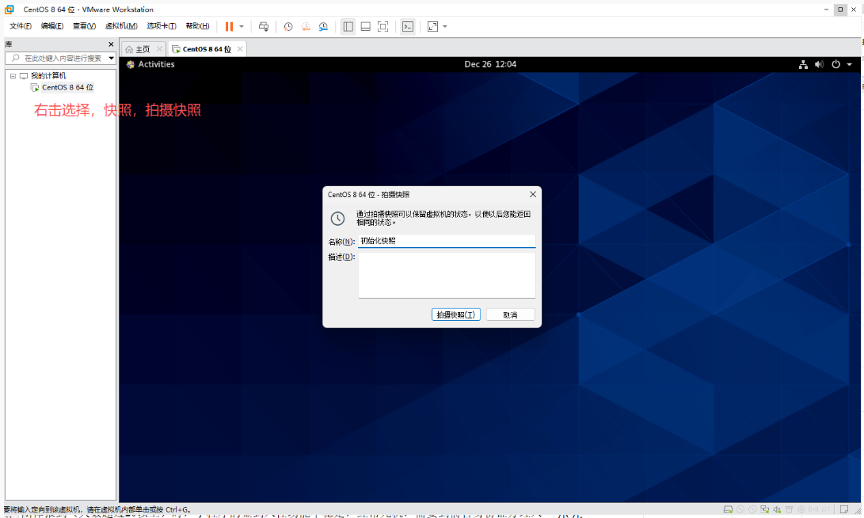Click the guest volume speaker icon
Image resolution: width=864 pixels, height=518 pixels.
[x=820, y=64]
